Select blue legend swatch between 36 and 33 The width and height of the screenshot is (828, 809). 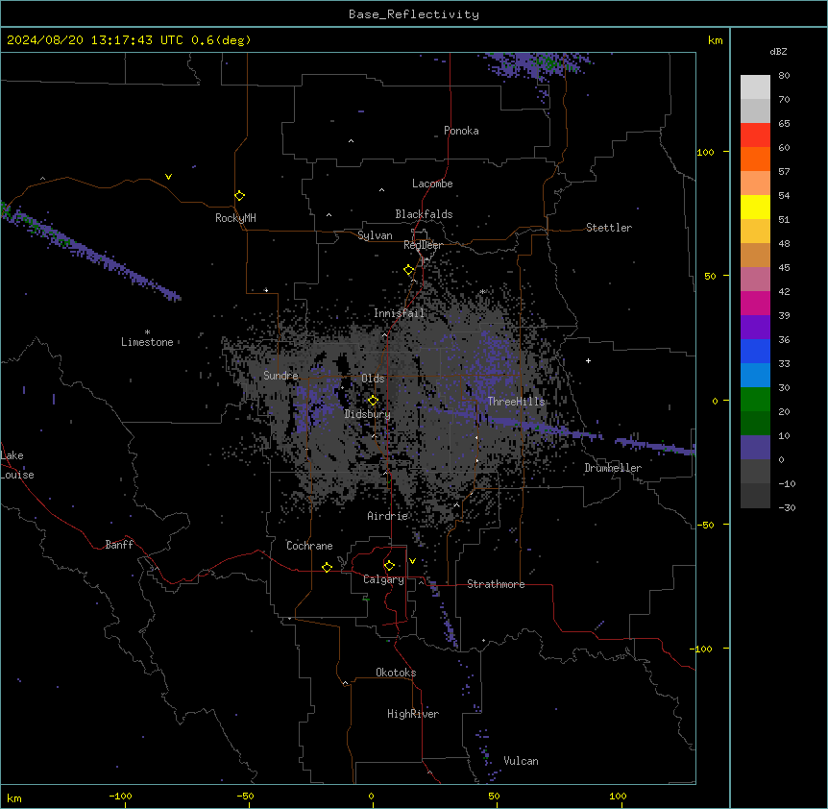(x=755, y=351)
